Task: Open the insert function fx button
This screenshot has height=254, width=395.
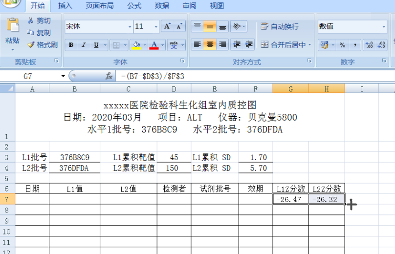Action: coord(109,76)
